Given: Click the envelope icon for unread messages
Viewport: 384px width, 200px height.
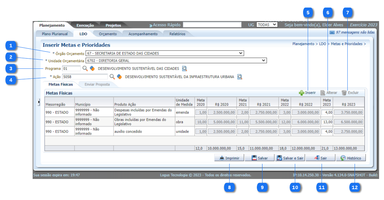Looking at the screenshot, I should coord(332,33).
